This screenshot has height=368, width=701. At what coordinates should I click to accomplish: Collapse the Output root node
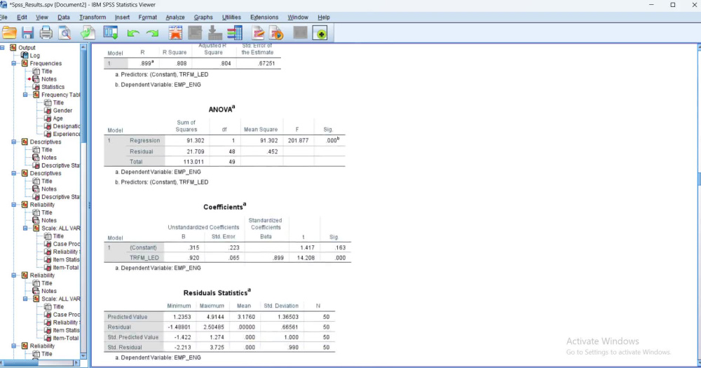point(2,48)
